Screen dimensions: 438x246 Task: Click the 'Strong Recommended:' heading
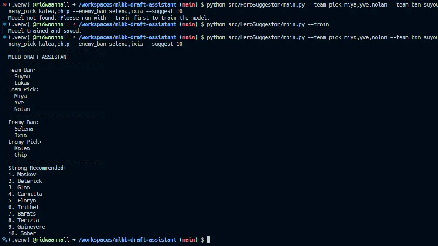point(37,168)
